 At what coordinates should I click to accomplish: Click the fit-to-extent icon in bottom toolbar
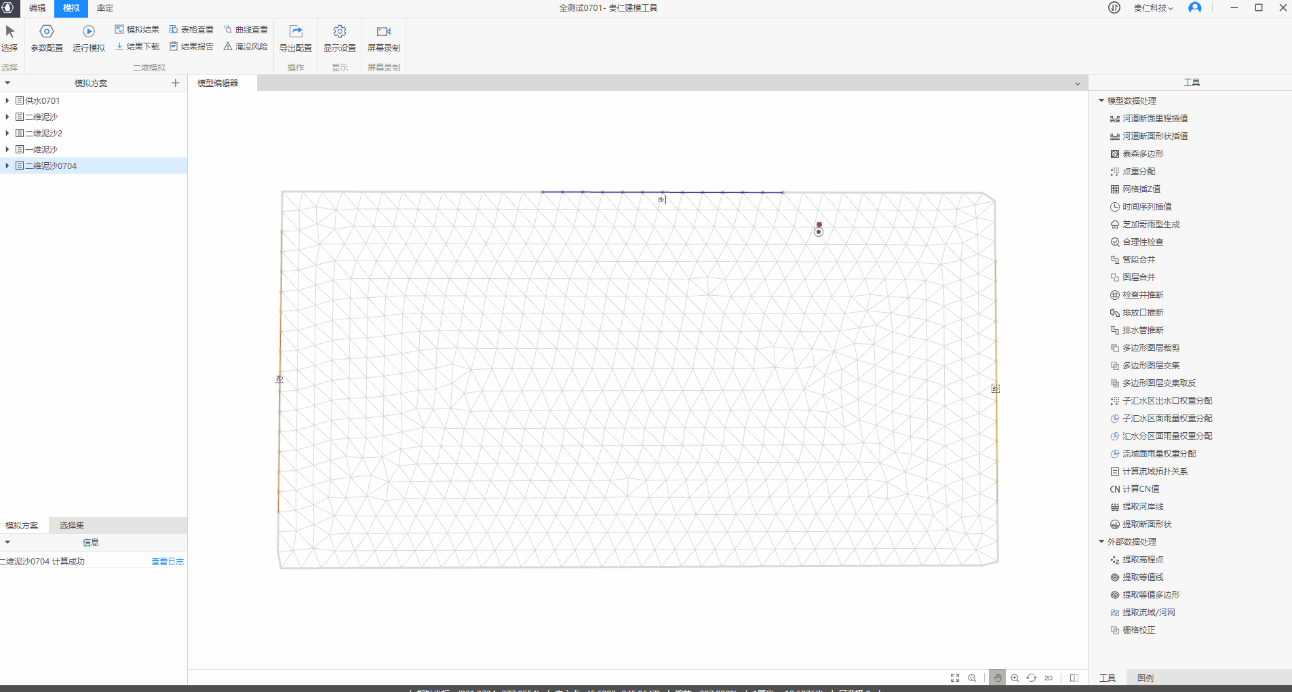coord(955,678)
